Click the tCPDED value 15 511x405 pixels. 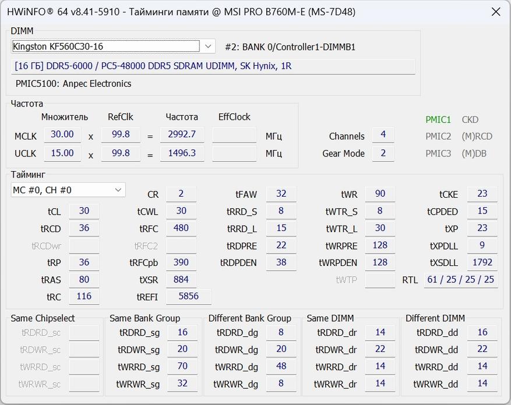click(x=482, y=211)
